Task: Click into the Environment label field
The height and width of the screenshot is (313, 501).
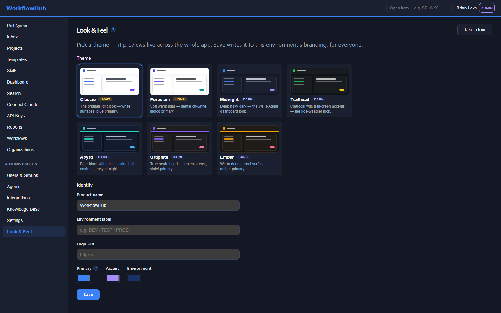Action: click(x=158, y=230)
